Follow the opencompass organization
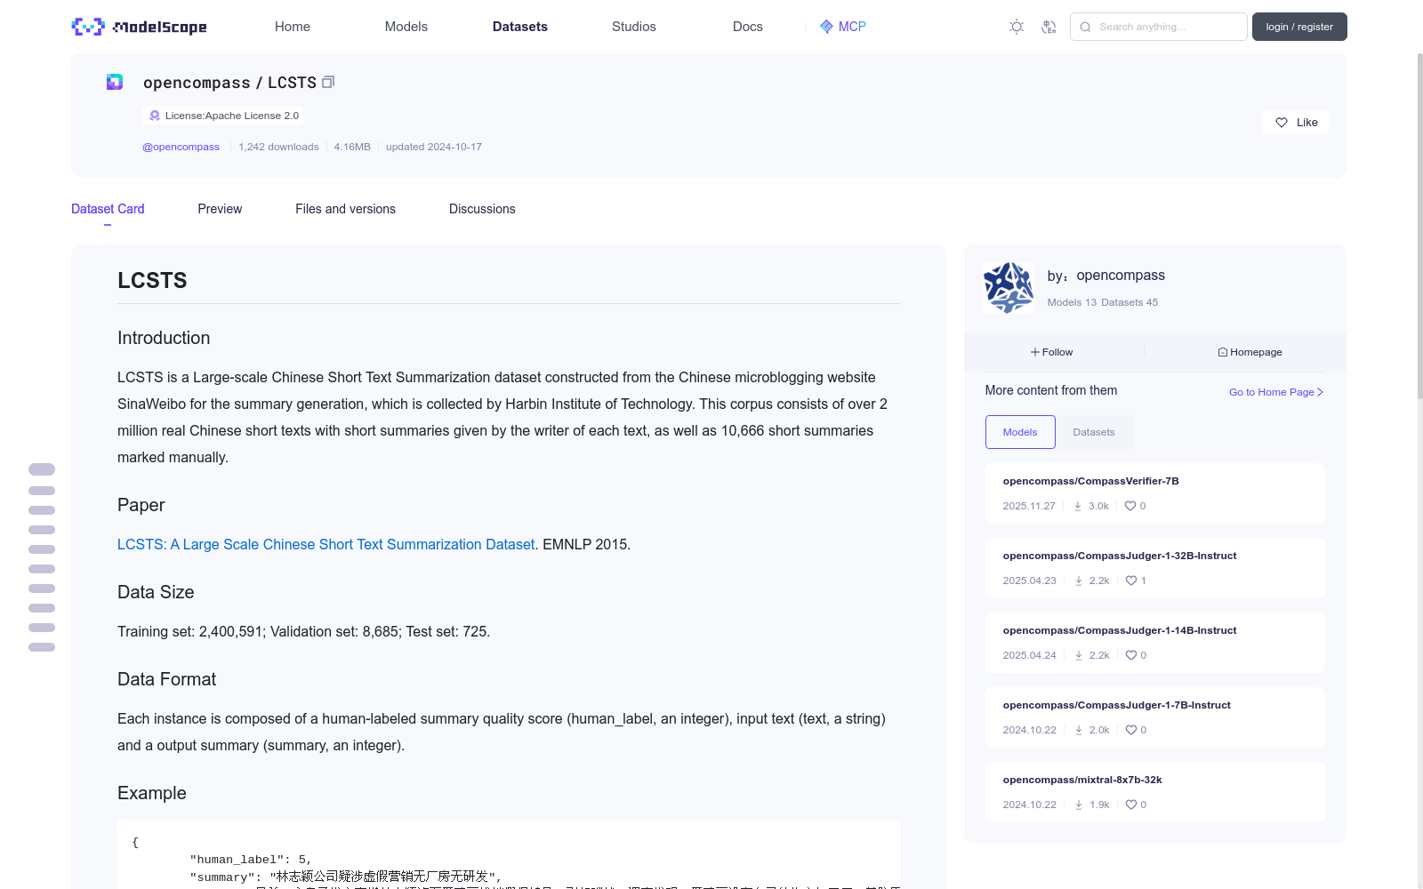 (1051, 352)
